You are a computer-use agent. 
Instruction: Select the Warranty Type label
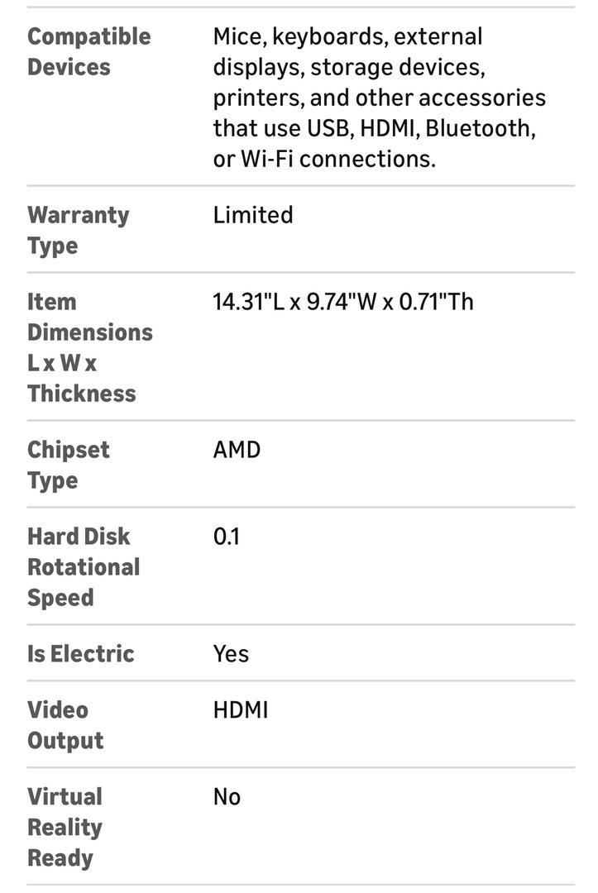[x=78, y=230]
